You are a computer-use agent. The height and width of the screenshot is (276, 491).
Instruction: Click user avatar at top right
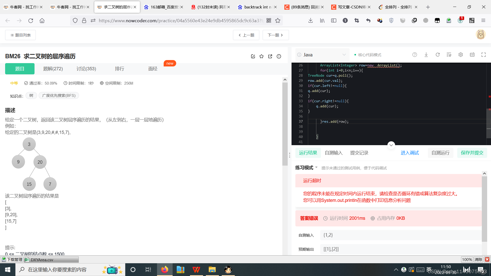[481, 34]
